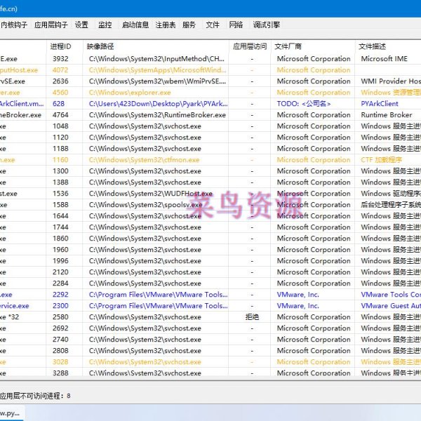The width and height of the screenshot is (421, 421).
Task: Select the 网络 tab
Action: (236, 25)
